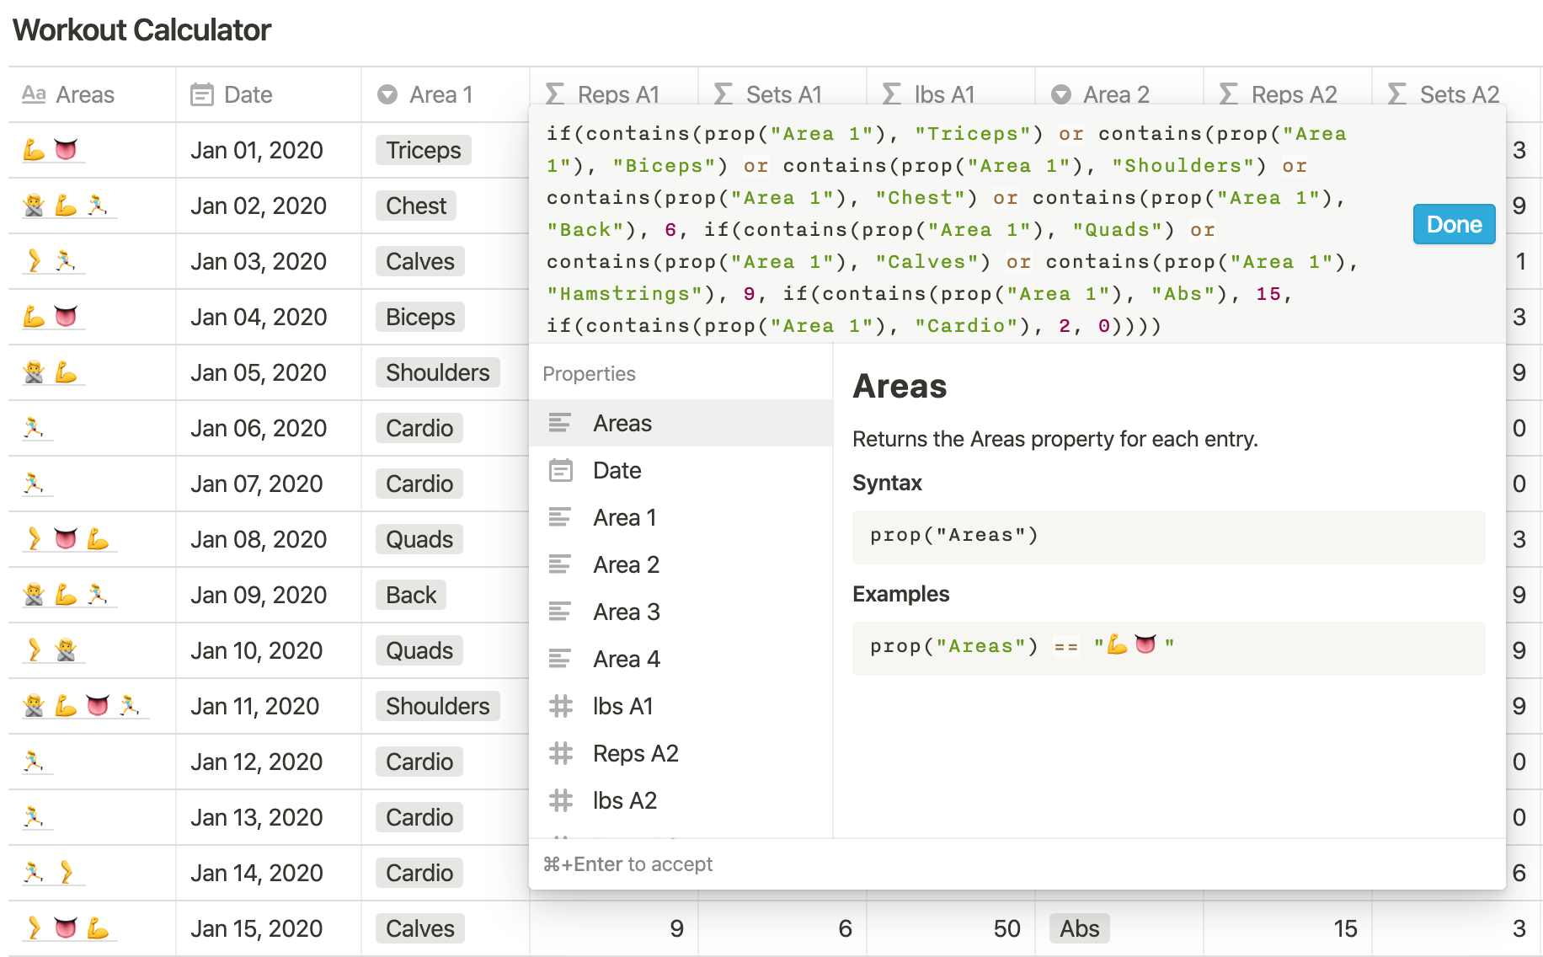The image size is (1543, 957).
Task: Click the prop("Areas") syntax code block
Action: pyautogui.click(x=1168, y=536)
